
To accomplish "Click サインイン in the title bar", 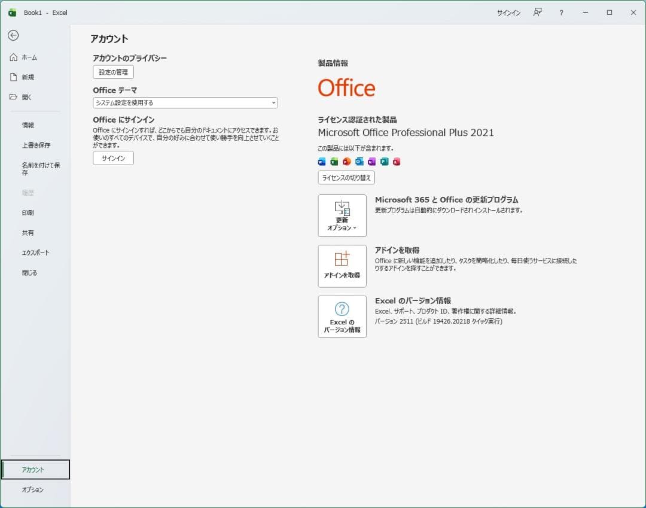I will [508, 12].
